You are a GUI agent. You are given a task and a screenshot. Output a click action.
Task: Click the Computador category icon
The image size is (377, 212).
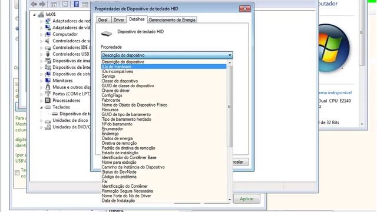pos(48,34)
